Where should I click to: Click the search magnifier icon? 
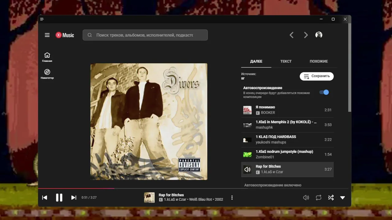click(x=90, y=35)
